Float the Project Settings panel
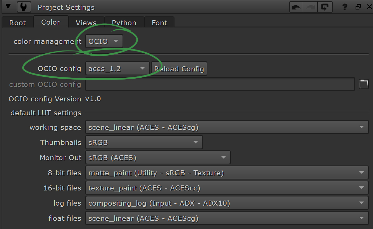Image resolution: width=373 pixels, height=229 pixels. click(x=358, y=7)
